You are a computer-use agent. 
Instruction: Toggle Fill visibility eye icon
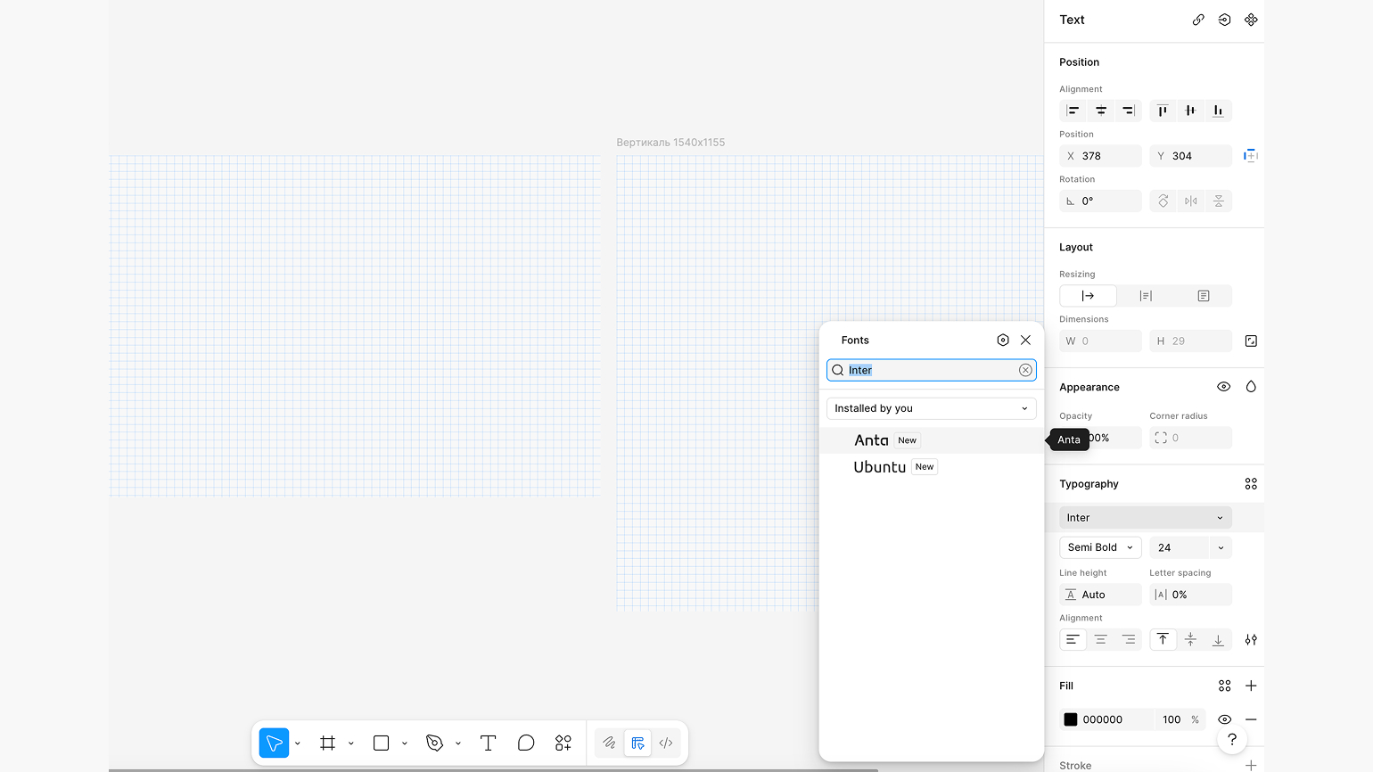tap(1224, 719)
